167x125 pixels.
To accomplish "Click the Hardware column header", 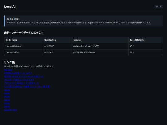I will pos(100,40).
